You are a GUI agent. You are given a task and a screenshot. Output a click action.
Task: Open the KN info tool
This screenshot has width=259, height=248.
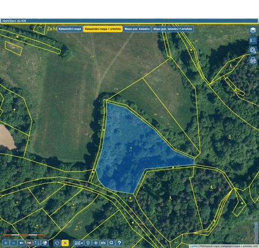point(103,243)
